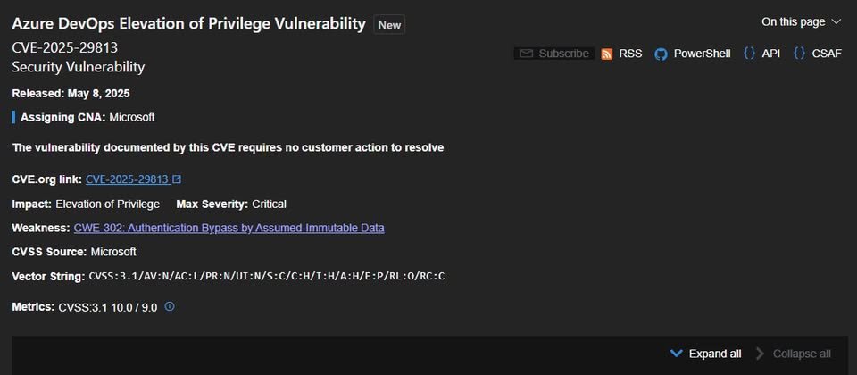Click the curly braces icon before CSAF

click(x=799, y=54)
